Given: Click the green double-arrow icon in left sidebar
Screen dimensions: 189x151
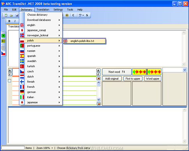Looking at the screenshot, I should point(3,41).
